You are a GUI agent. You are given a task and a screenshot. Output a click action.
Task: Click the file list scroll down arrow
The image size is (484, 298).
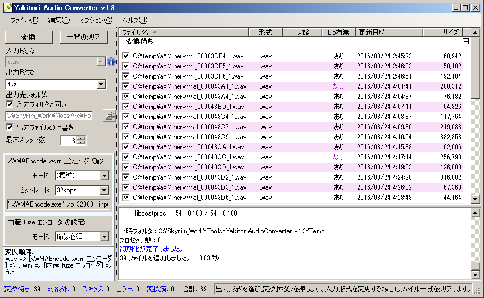[476, 199]
